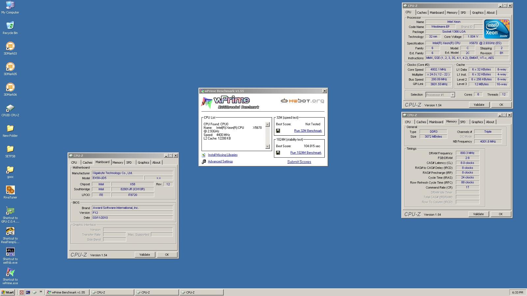The width and height of the screenshot is (527, 296).
Task: Activate last CPU-Z taskbar button
Action: click(x=202, y=292)
